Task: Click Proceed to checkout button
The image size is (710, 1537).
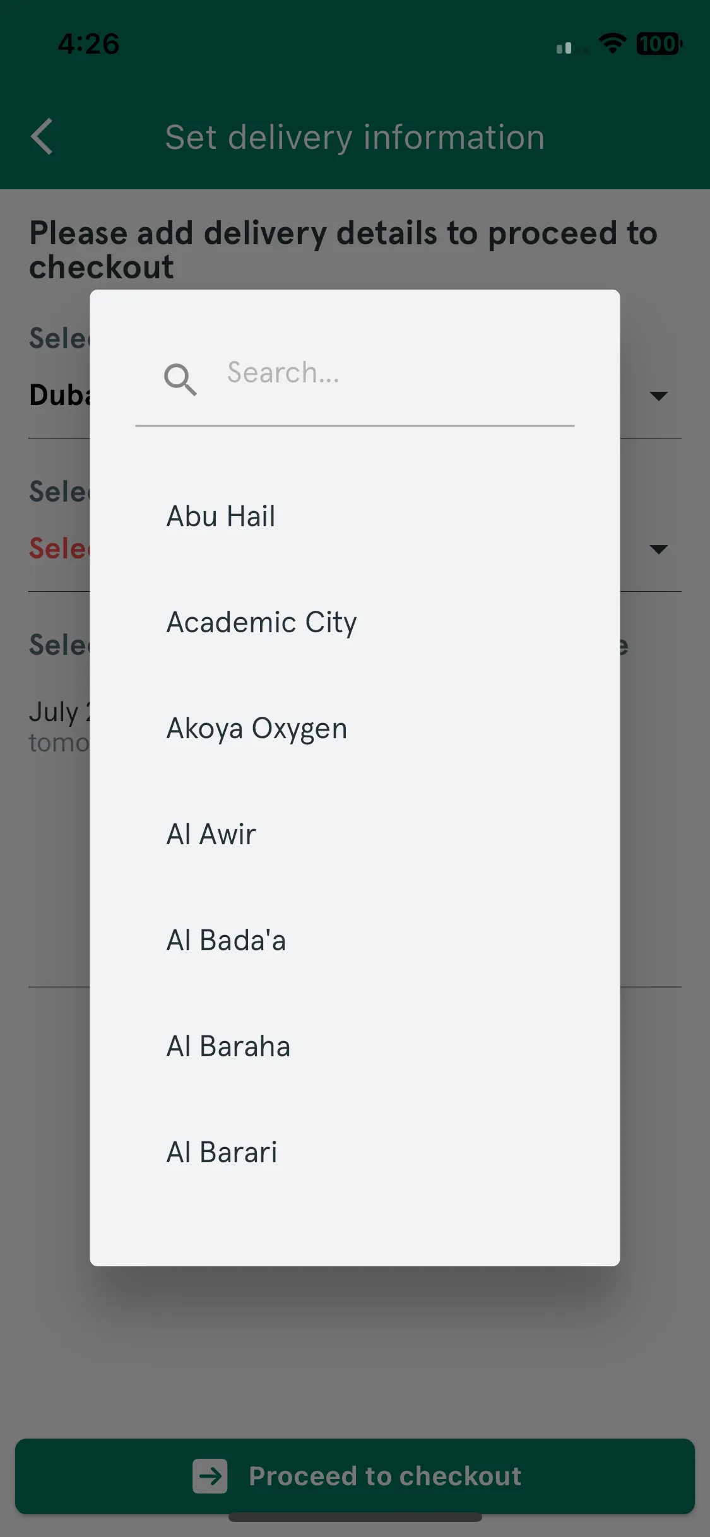Action: point(355,1476)
